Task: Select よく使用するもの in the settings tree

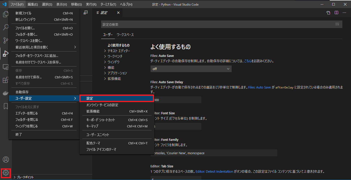Action: coord(118,45)
